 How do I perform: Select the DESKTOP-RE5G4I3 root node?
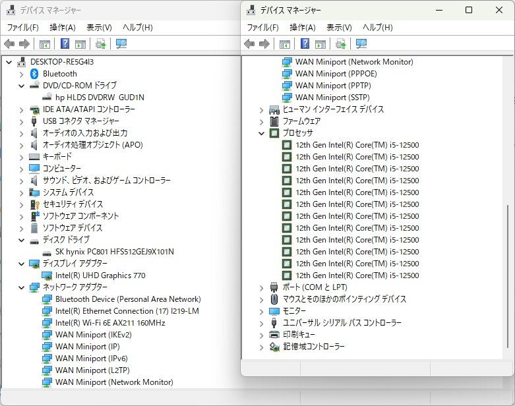(x=61, y=62)
